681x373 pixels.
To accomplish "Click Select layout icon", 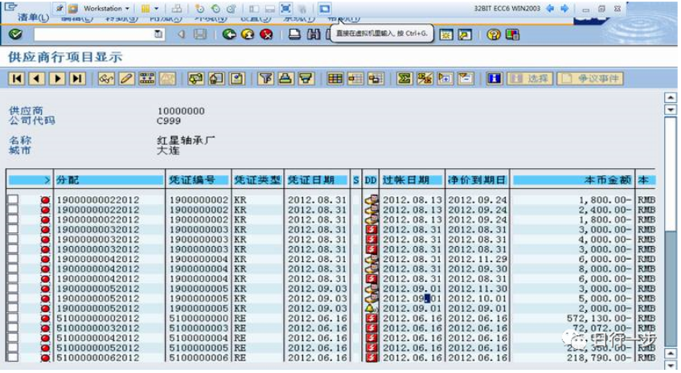I will (355, 79).
